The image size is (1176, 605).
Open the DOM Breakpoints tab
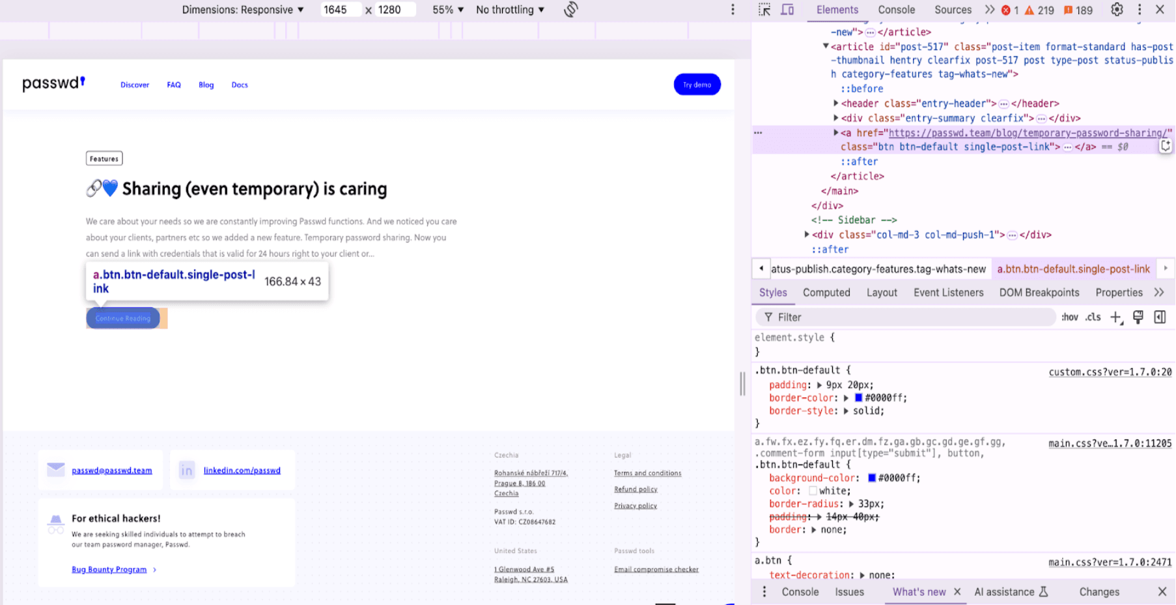click(1039, 293)
